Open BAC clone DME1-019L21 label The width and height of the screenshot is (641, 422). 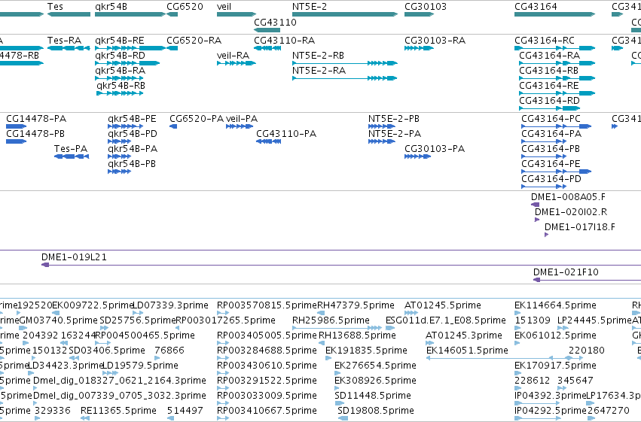(x=74, y=257)
